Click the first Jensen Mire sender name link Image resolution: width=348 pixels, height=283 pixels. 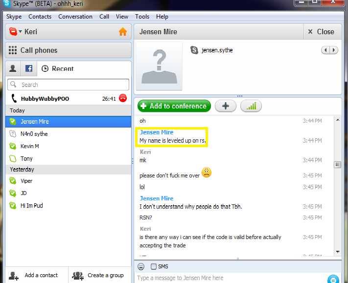coord(157,132)
